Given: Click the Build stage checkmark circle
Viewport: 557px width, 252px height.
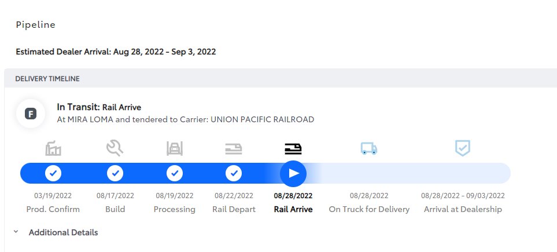Looking at the screenshot, I should tap(115, 173).
